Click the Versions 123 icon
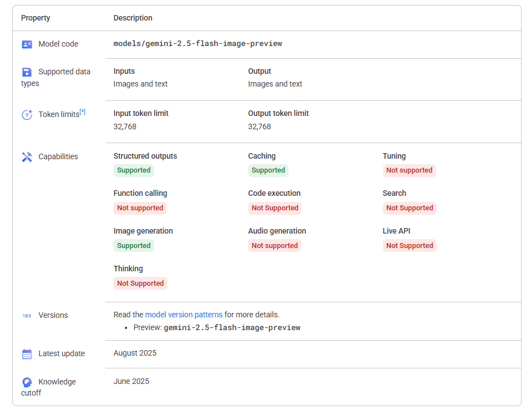The width and height of the screenshot is (530, 410). [x=27, y=316]
